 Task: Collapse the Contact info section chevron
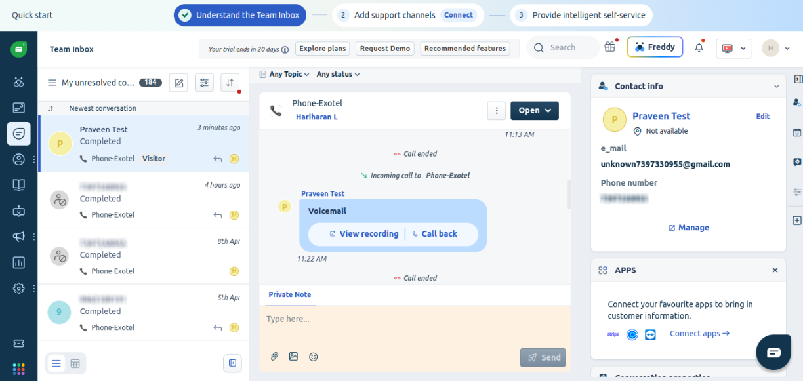[x=777, y=87]
